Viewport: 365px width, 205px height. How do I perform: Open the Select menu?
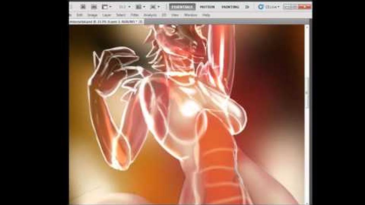121,15
